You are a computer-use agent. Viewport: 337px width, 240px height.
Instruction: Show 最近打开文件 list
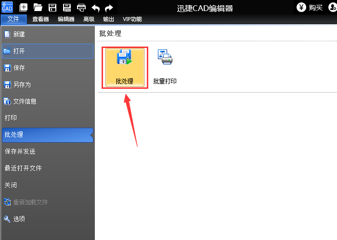pos(23,168)
